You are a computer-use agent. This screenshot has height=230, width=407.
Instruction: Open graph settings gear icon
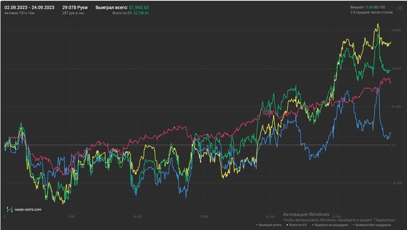click(400, 8)
